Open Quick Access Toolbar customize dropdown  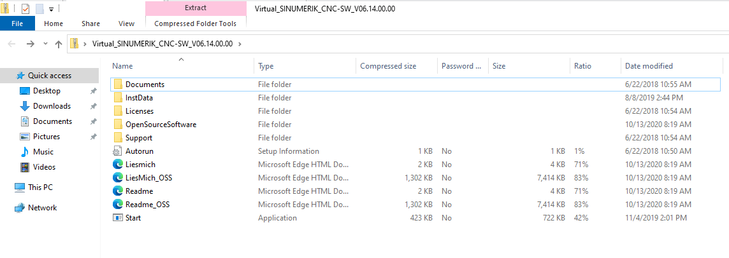point(50,10)
